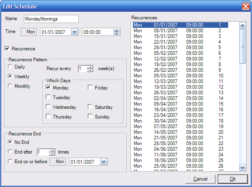Uncheck the Recurrence checkbox
This screenshot has width=252, height=187.
pos(8,49)
